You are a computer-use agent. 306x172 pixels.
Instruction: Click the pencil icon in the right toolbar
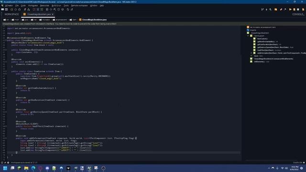tap(281, 10)
